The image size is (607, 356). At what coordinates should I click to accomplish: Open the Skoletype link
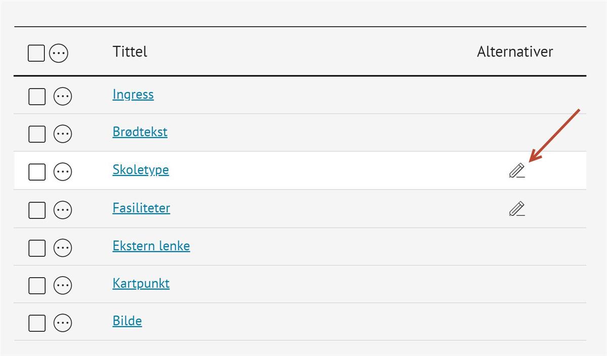coord(141,169)
